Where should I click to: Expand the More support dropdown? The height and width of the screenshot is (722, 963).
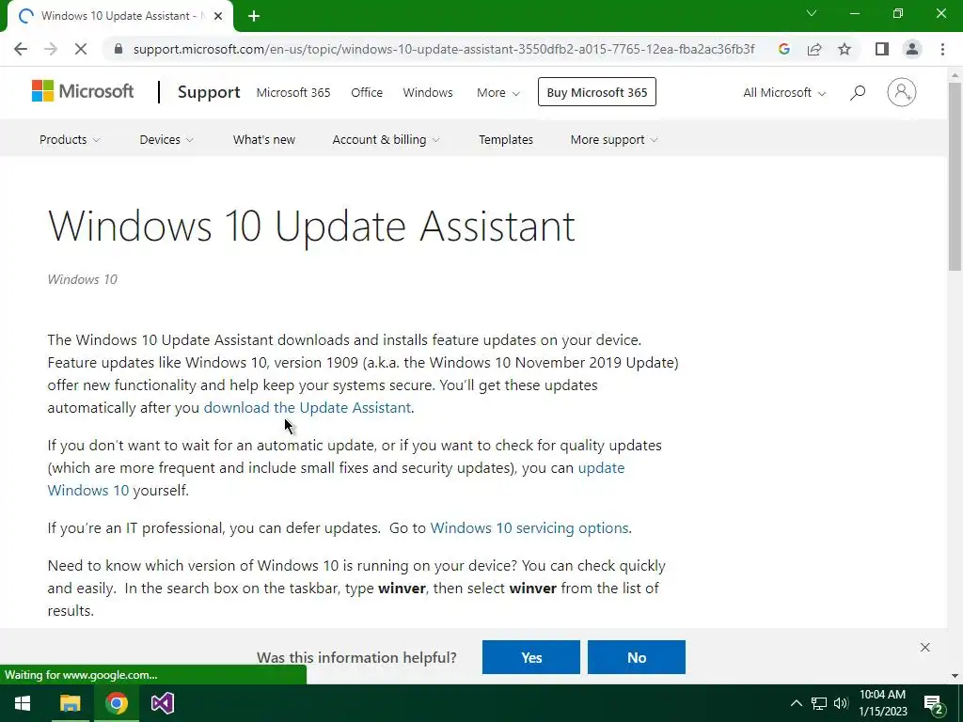pyautogui.click(x=614, y=139)
